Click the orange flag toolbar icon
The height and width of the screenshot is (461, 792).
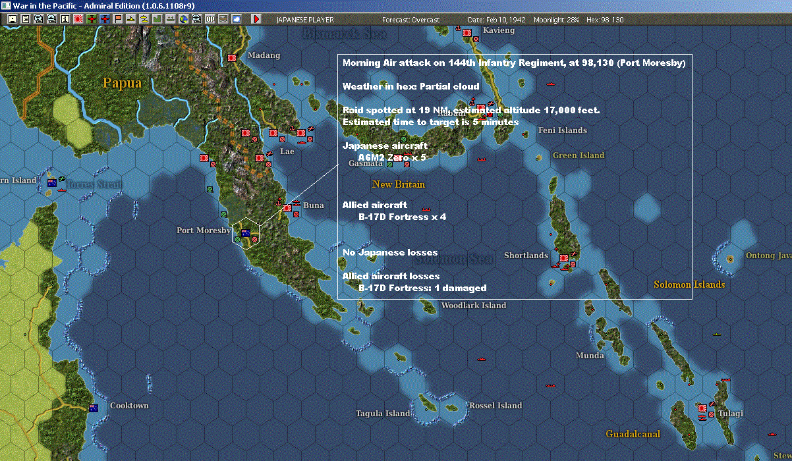(x=118, y=19)
